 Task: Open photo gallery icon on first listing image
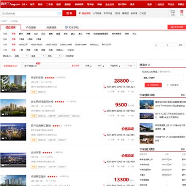pos(3,90)
